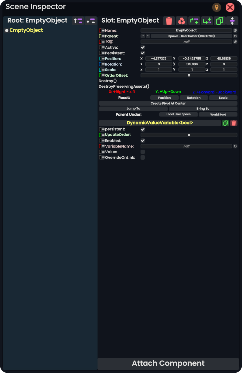
Task: Click the insert parent slot icon
Action: pos(194,21)
